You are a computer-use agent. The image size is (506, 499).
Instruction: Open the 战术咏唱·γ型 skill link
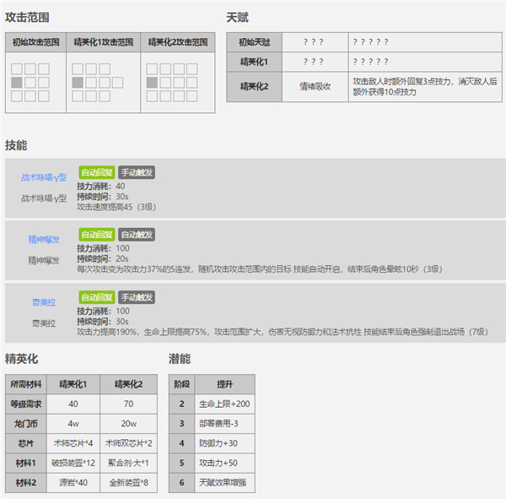(44, 177)
